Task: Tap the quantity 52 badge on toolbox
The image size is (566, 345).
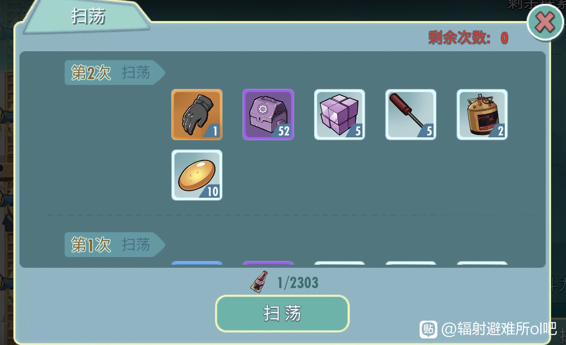Action: point(283,131)
